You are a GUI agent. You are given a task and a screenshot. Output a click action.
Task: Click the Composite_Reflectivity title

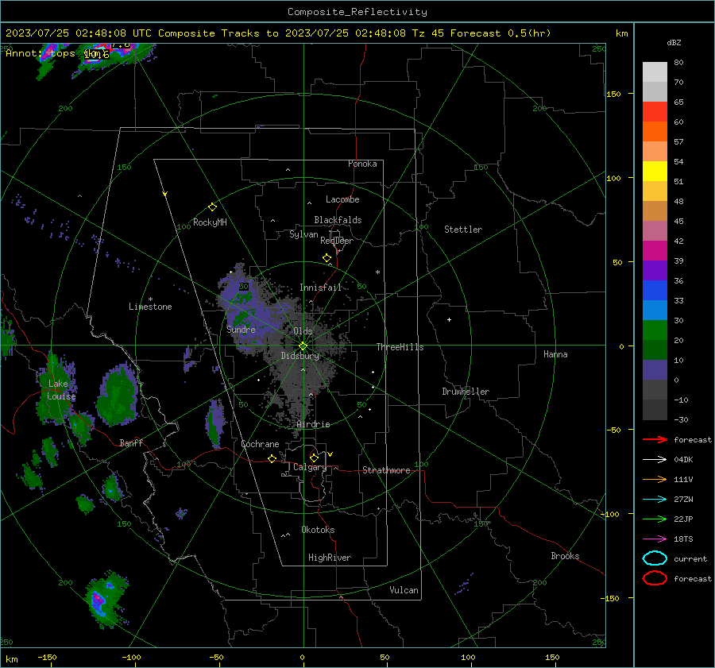[x=357, y=12]
